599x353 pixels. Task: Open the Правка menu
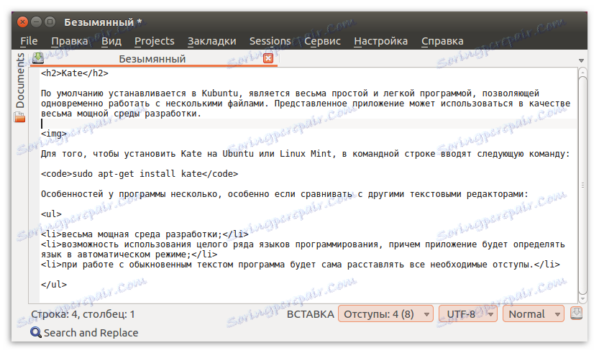click(x=70, y=41)
